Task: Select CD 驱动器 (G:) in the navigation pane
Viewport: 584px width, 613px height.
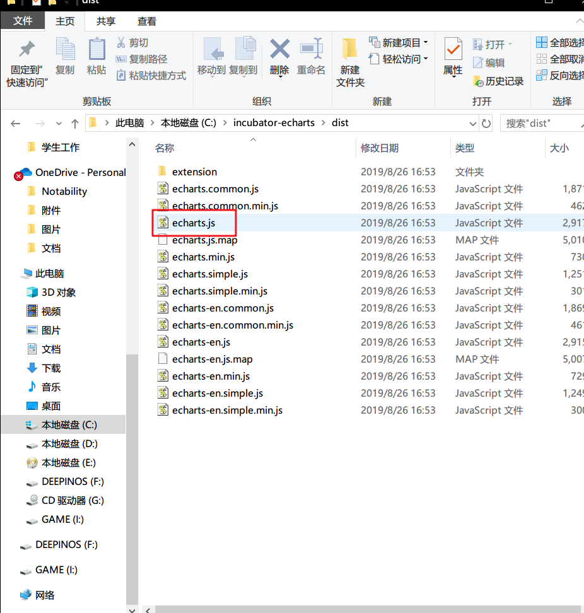Action: pyautogui.click(x=73, y=500)
